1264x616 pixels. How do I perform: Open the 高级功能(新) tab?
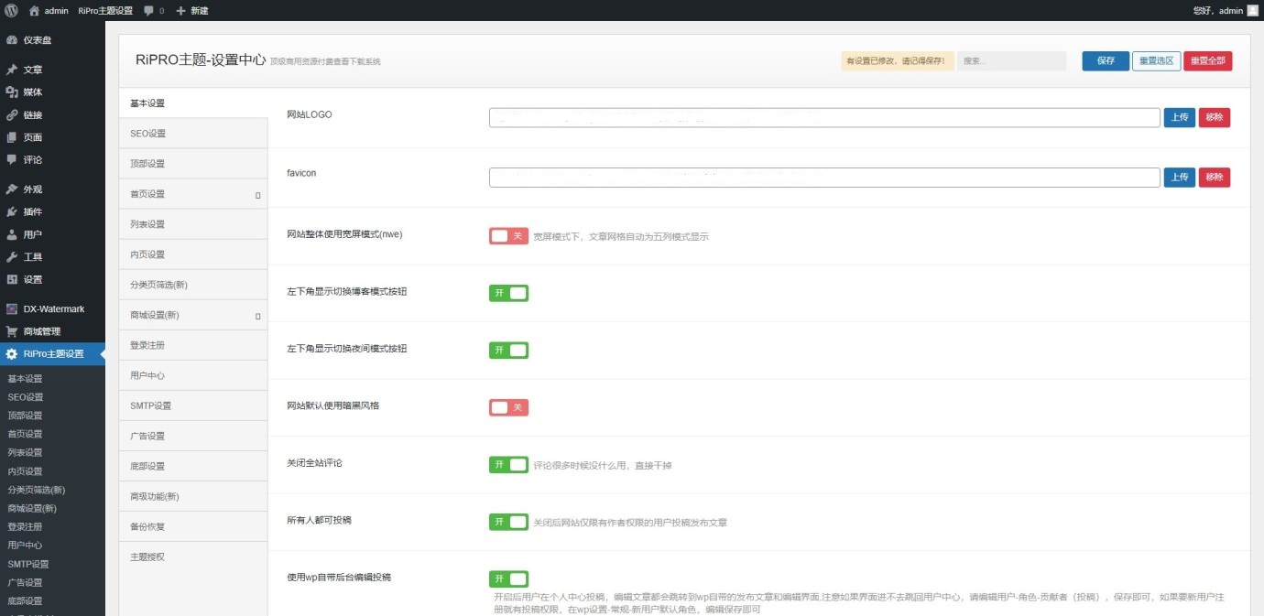193,496
